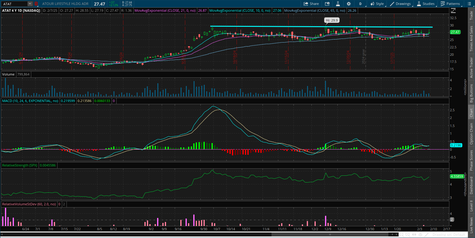The image size is (475, 238).
Task: Open the Phase Scores side tab
Action: pyautogui.click(x=471, y=160)
